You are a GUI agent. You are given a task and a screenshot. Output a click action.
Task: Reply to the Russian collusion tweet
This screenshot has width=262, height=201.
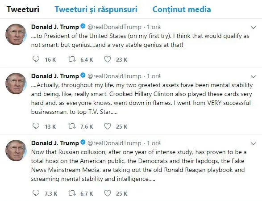pyautogui.click(x=36, y=193)
